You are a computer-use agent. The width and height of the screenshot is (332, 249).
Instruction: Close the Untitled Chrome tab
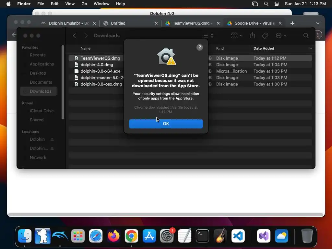pyautogui.click(x=156, y=23)
